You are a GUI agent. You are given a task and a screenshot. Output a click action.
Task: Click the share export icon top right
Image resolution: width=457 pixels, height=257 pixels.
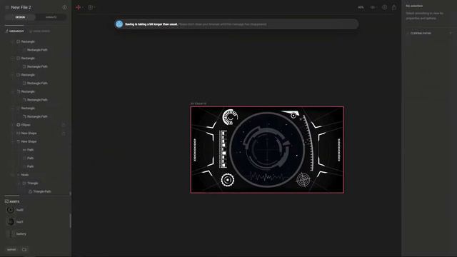394,7
